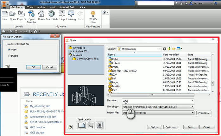The image size is (221, 136).
Task: Click the Projects... button
Action: coord(204,113)
